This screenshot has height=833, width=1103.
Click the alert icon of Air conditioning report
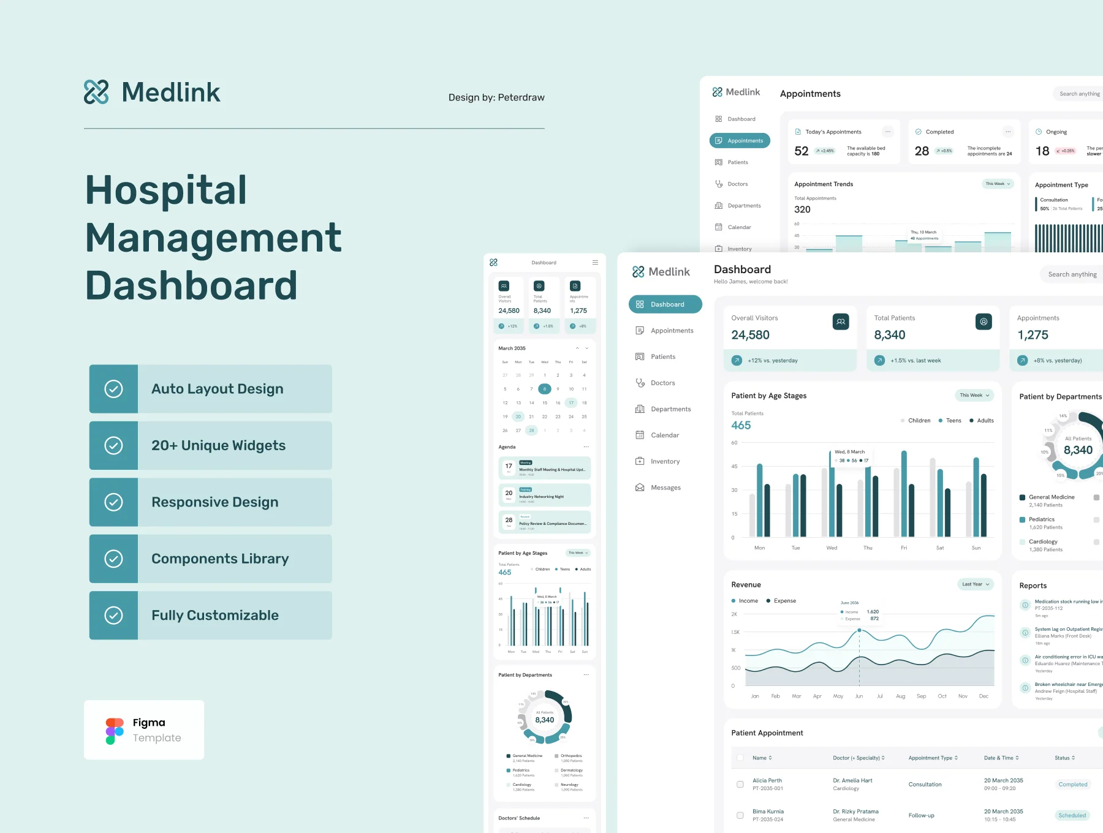pos(1025,660)
